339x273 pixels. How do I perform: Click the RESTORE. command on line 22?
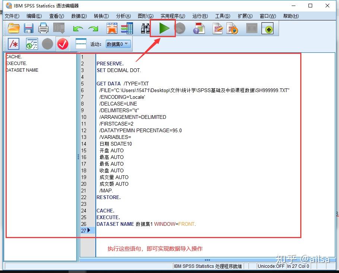point(108,197)
